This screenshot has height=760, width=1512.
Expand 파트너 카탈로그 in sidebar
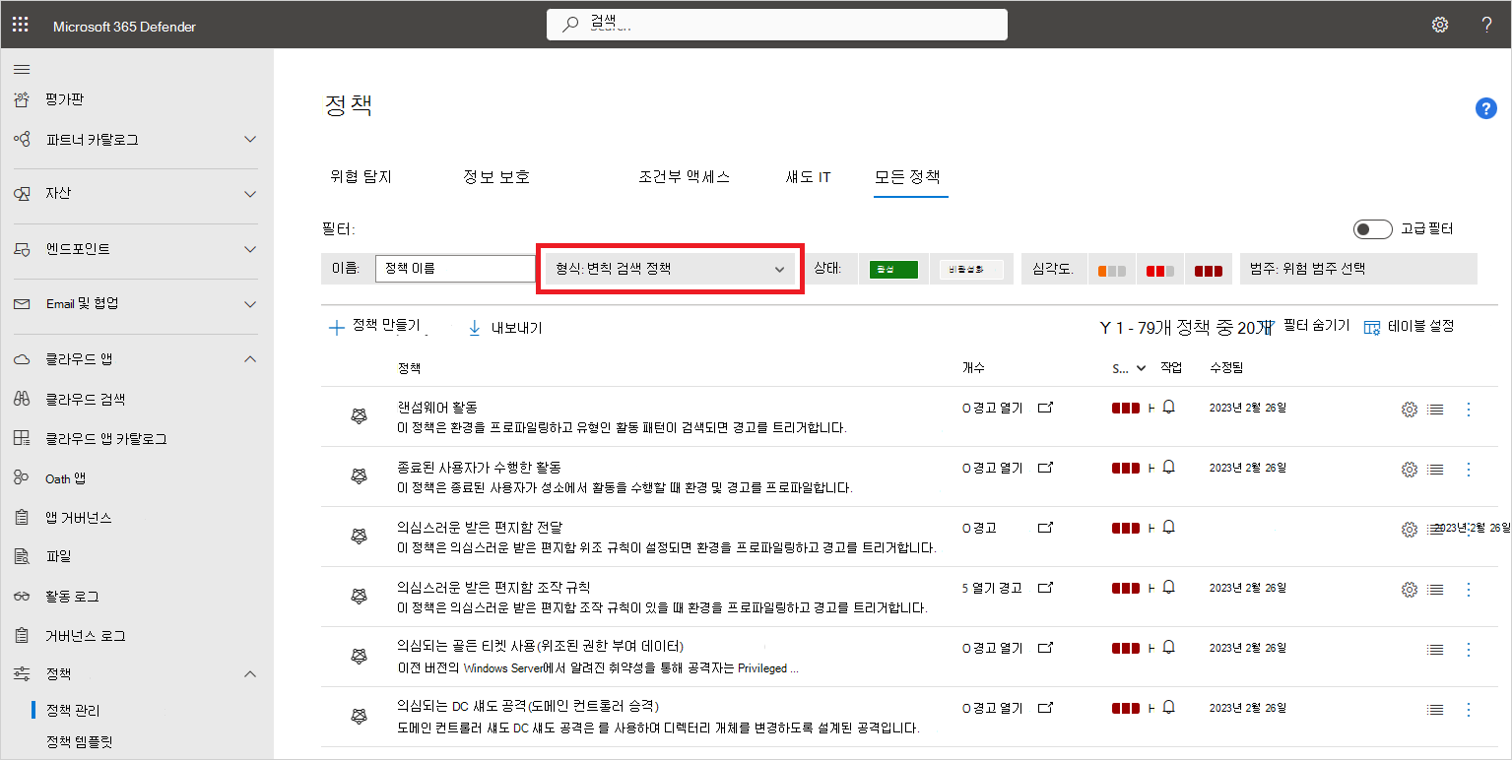coord(249,140)
